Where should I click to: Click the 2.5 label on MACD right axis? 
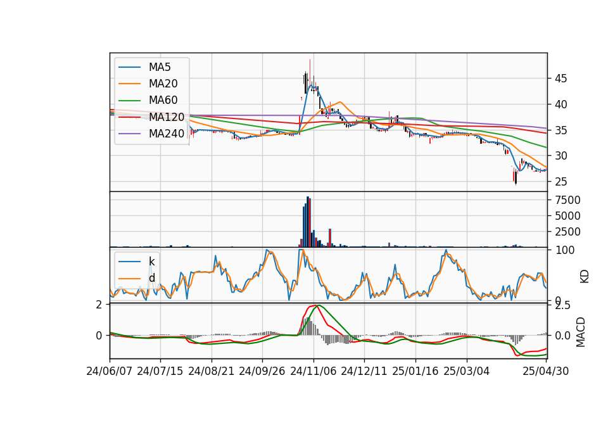562,305
